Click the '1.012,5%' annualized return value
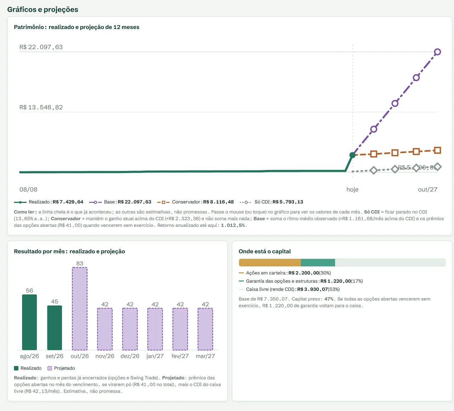This screenshot has width=454, height=411. click(233, 226)
